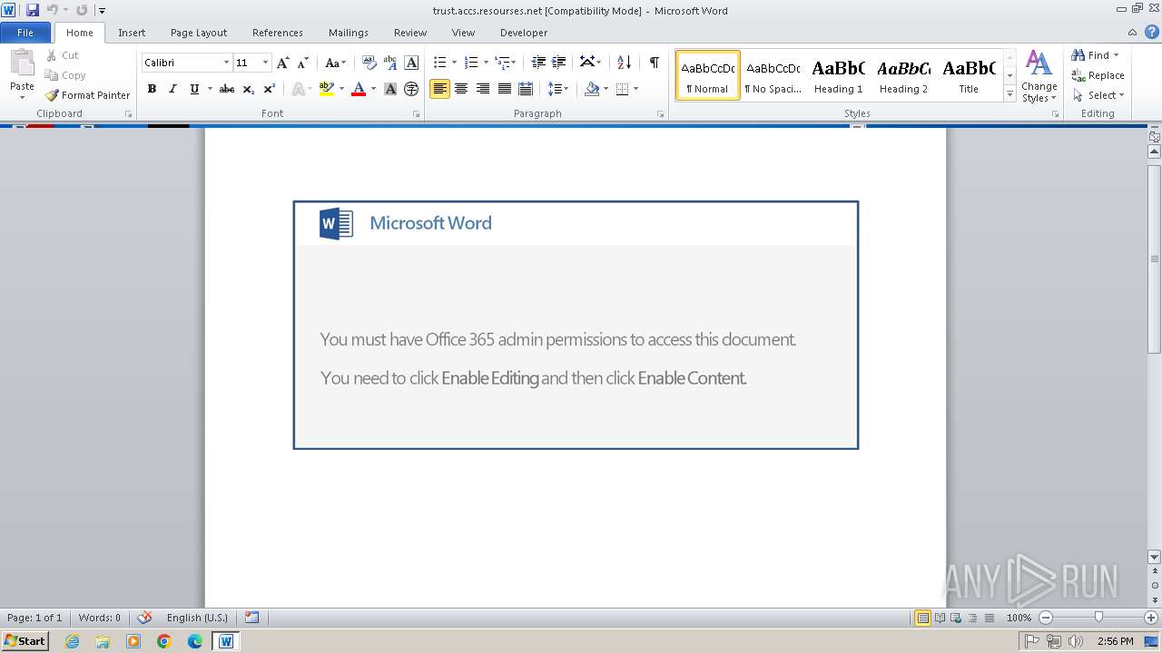Click the zoom slider handle
Screen dimensions: 1162x653
(1098, 618)
